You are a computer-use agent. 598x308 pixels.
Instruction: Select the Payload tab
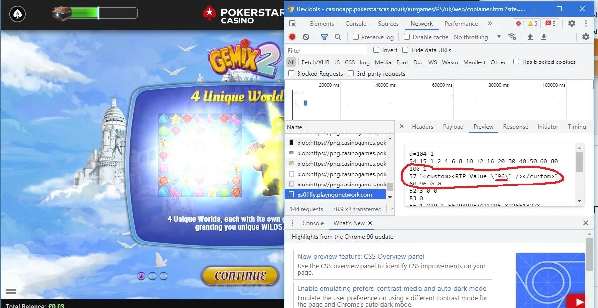point(453,127)
